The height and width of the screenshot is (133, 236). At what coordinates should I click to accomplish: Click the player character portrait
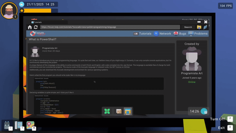(x=9, y=10)
